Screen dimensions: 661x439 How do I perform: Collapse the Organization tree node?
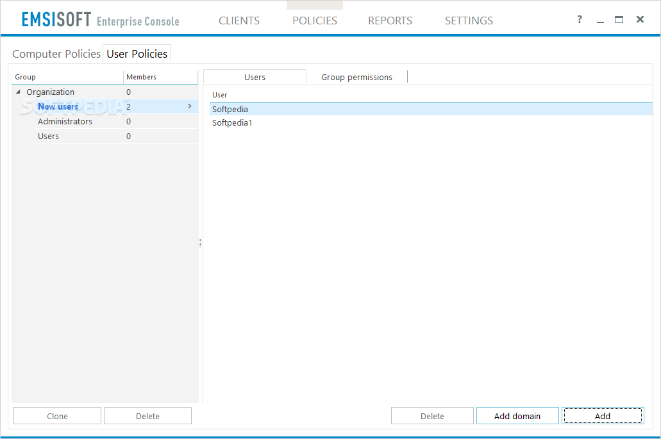coord(18,92)
